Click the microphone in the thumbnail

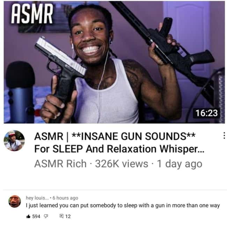coord(20,92)
